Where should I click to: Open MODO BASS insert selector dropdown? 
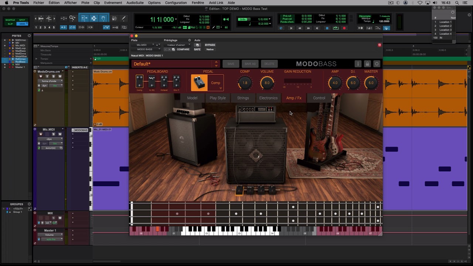[146, 50]
